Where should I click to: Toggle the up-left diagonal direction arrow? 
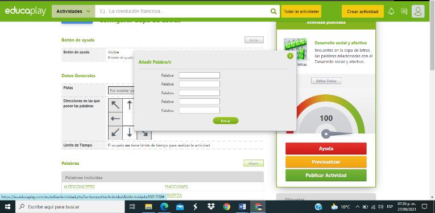point(115,105)
